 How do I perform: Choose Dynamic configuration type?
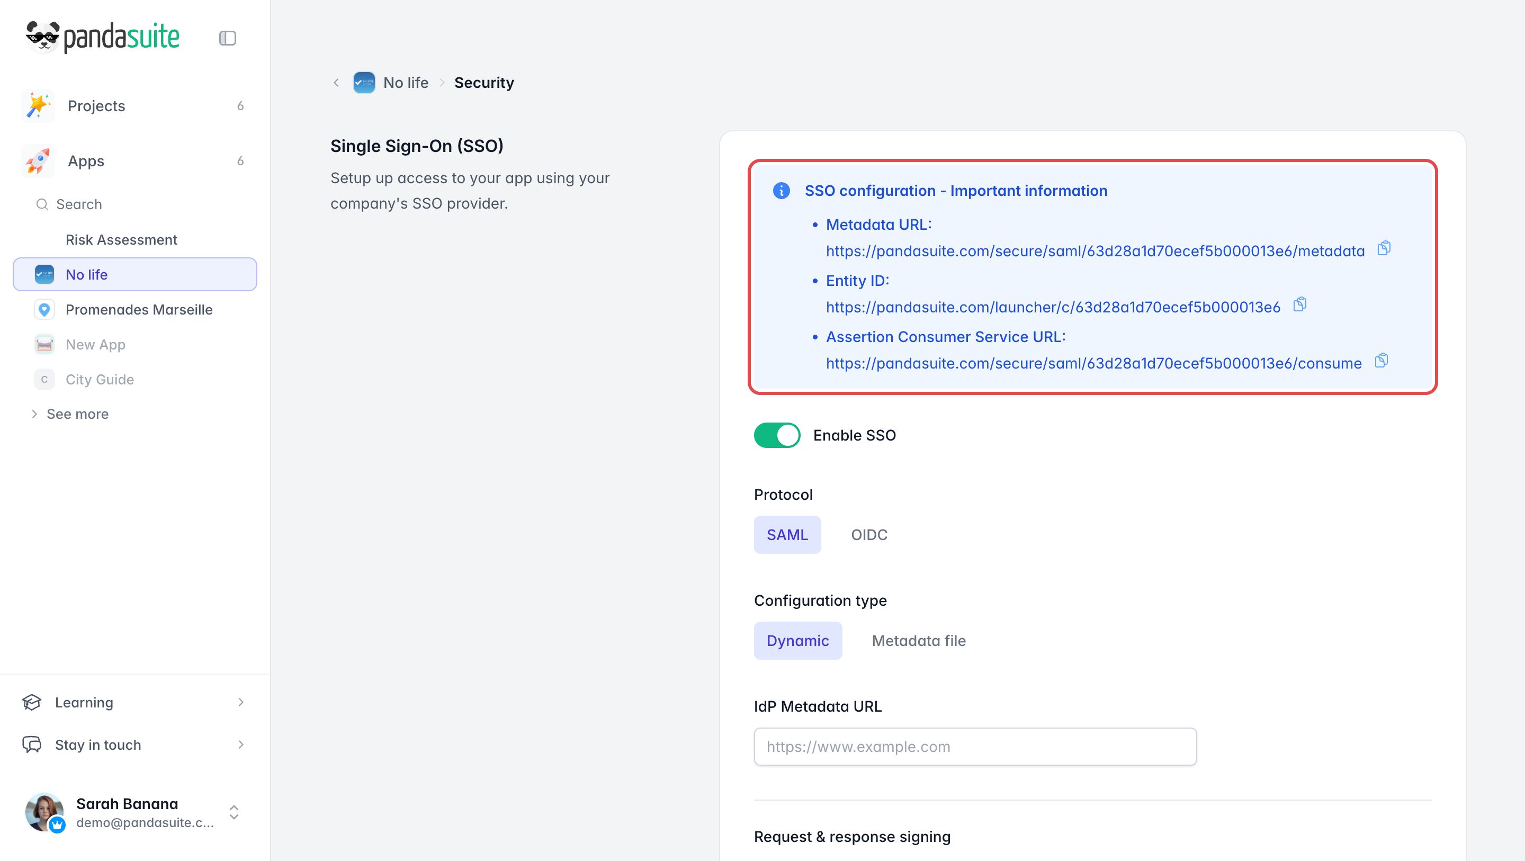click(x=797, y=641)
